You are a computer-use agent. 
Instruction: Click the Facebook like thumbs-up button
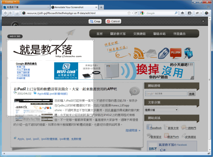coord(163,150)
